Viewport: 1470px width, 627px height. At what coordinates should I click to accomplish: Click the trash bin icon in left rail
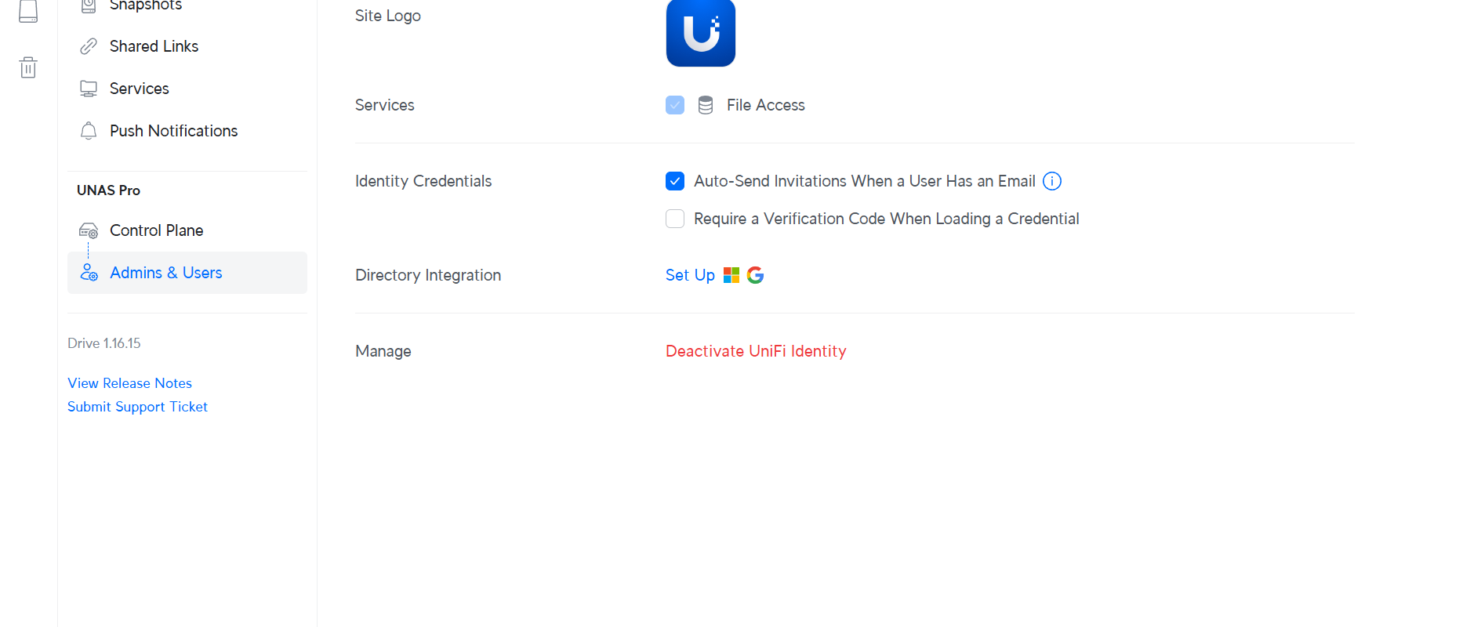click(x=28, y=67)
